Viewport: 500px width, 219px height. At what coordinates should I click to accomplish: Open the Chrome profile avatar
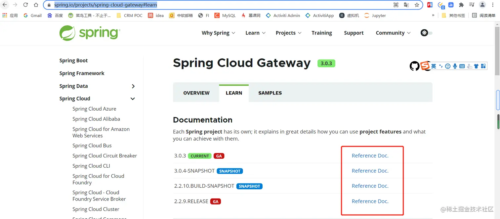[482, 5]
